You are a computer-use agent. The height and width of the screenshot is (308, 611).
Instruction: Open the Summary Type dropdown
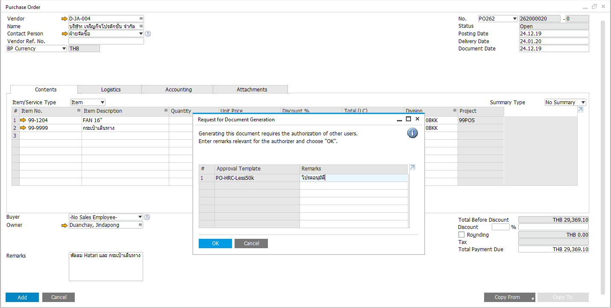[583, 103]
